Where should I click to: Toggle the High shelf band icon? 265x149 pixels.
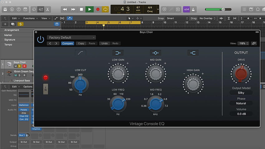[x=193, y=53]
